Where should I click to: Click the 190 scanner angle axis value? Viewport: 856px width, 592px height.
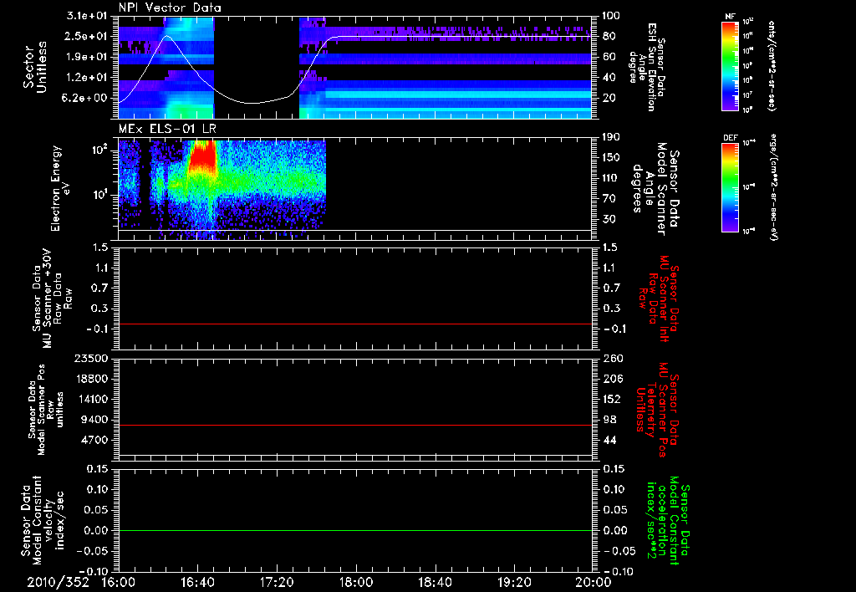click(612, 137)
